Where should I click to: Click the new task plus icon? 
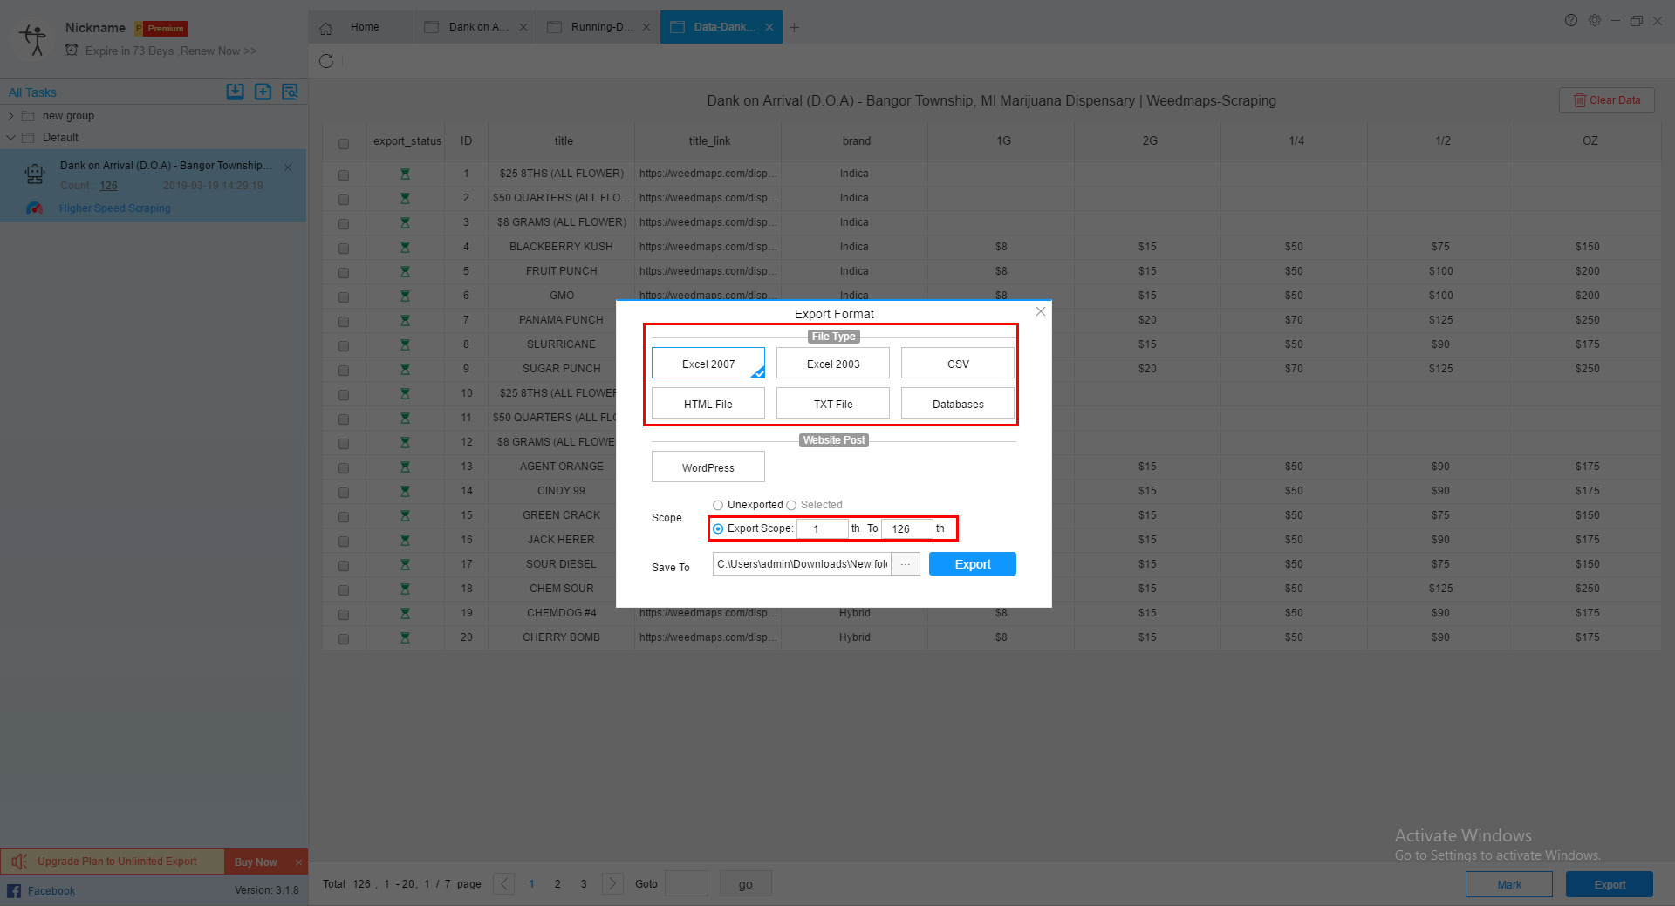[263, 92]
